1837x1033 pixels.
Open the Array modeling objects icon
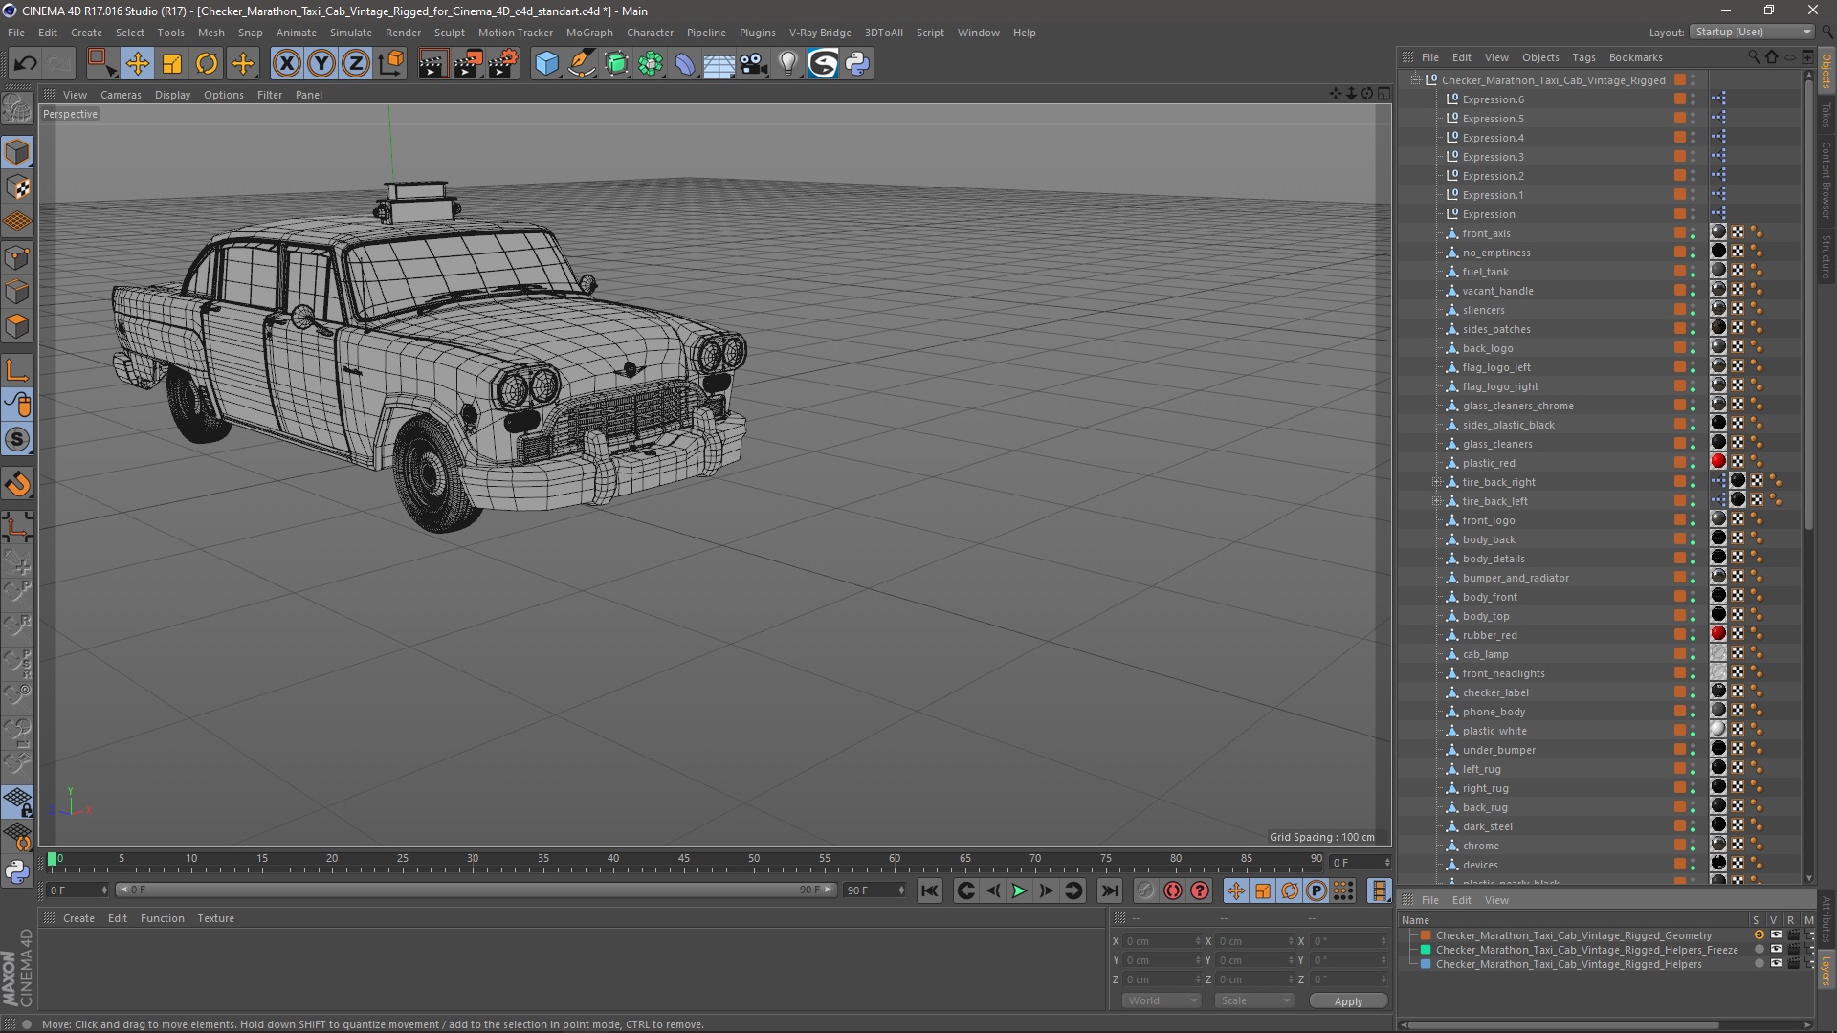[x=651, y=64]
